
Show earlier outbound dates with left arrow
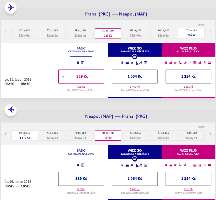pos(6,31)
